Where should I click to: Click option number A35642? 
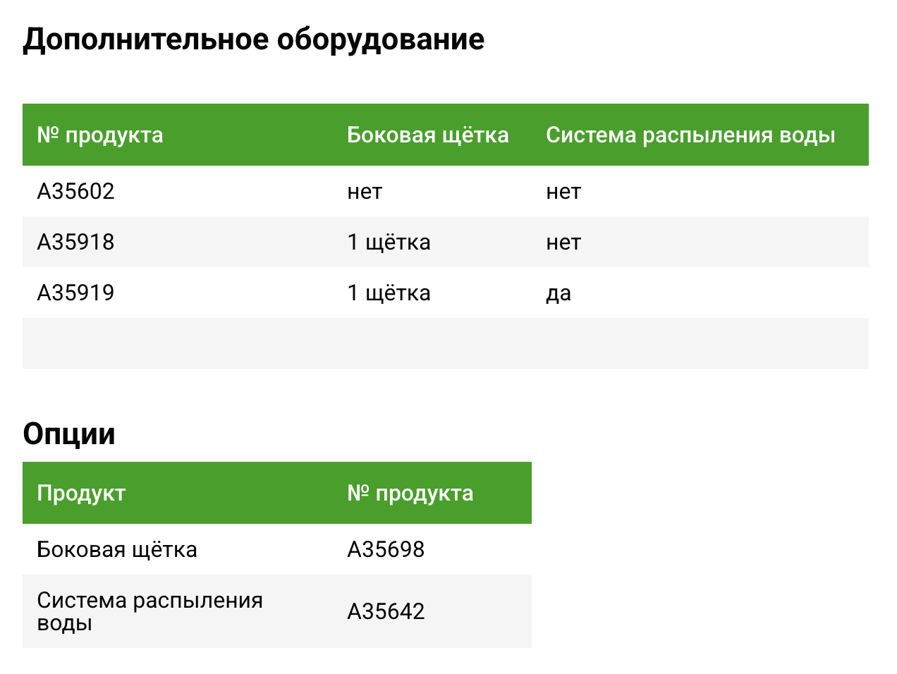(386, 611)
